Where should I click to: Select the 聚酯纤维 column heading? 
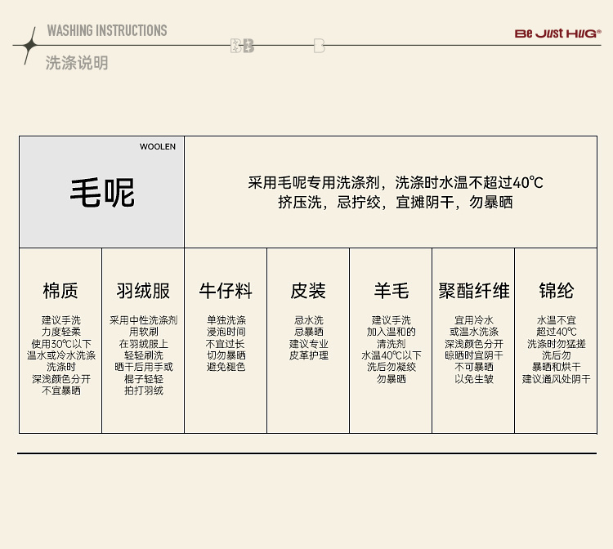coord(473,291)
